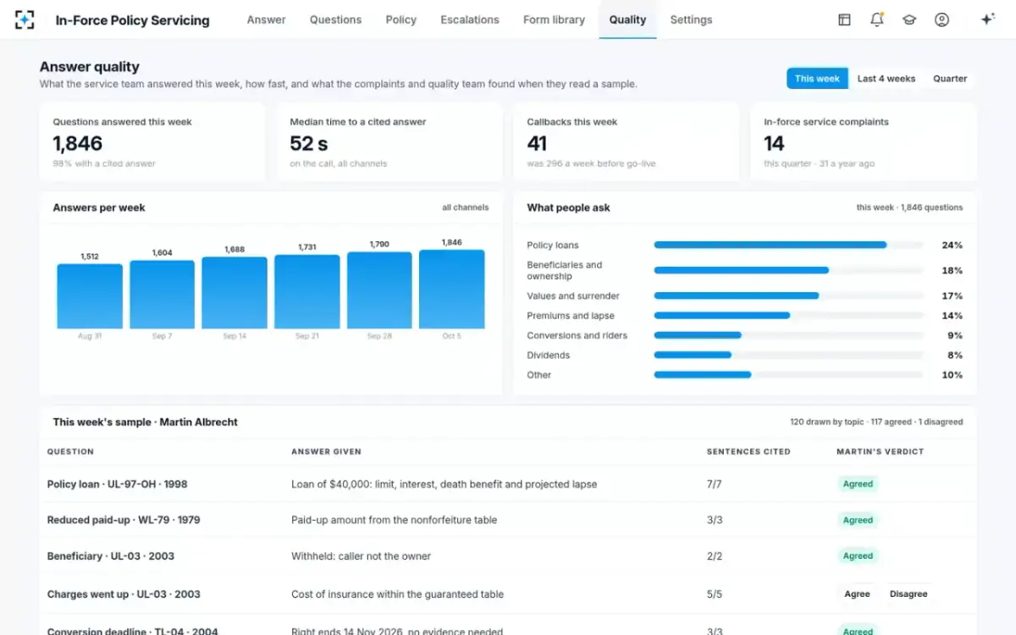Click the Aug 31 bar in the chart
Screen dimensions: 1016x635
(x=90, y=296)
